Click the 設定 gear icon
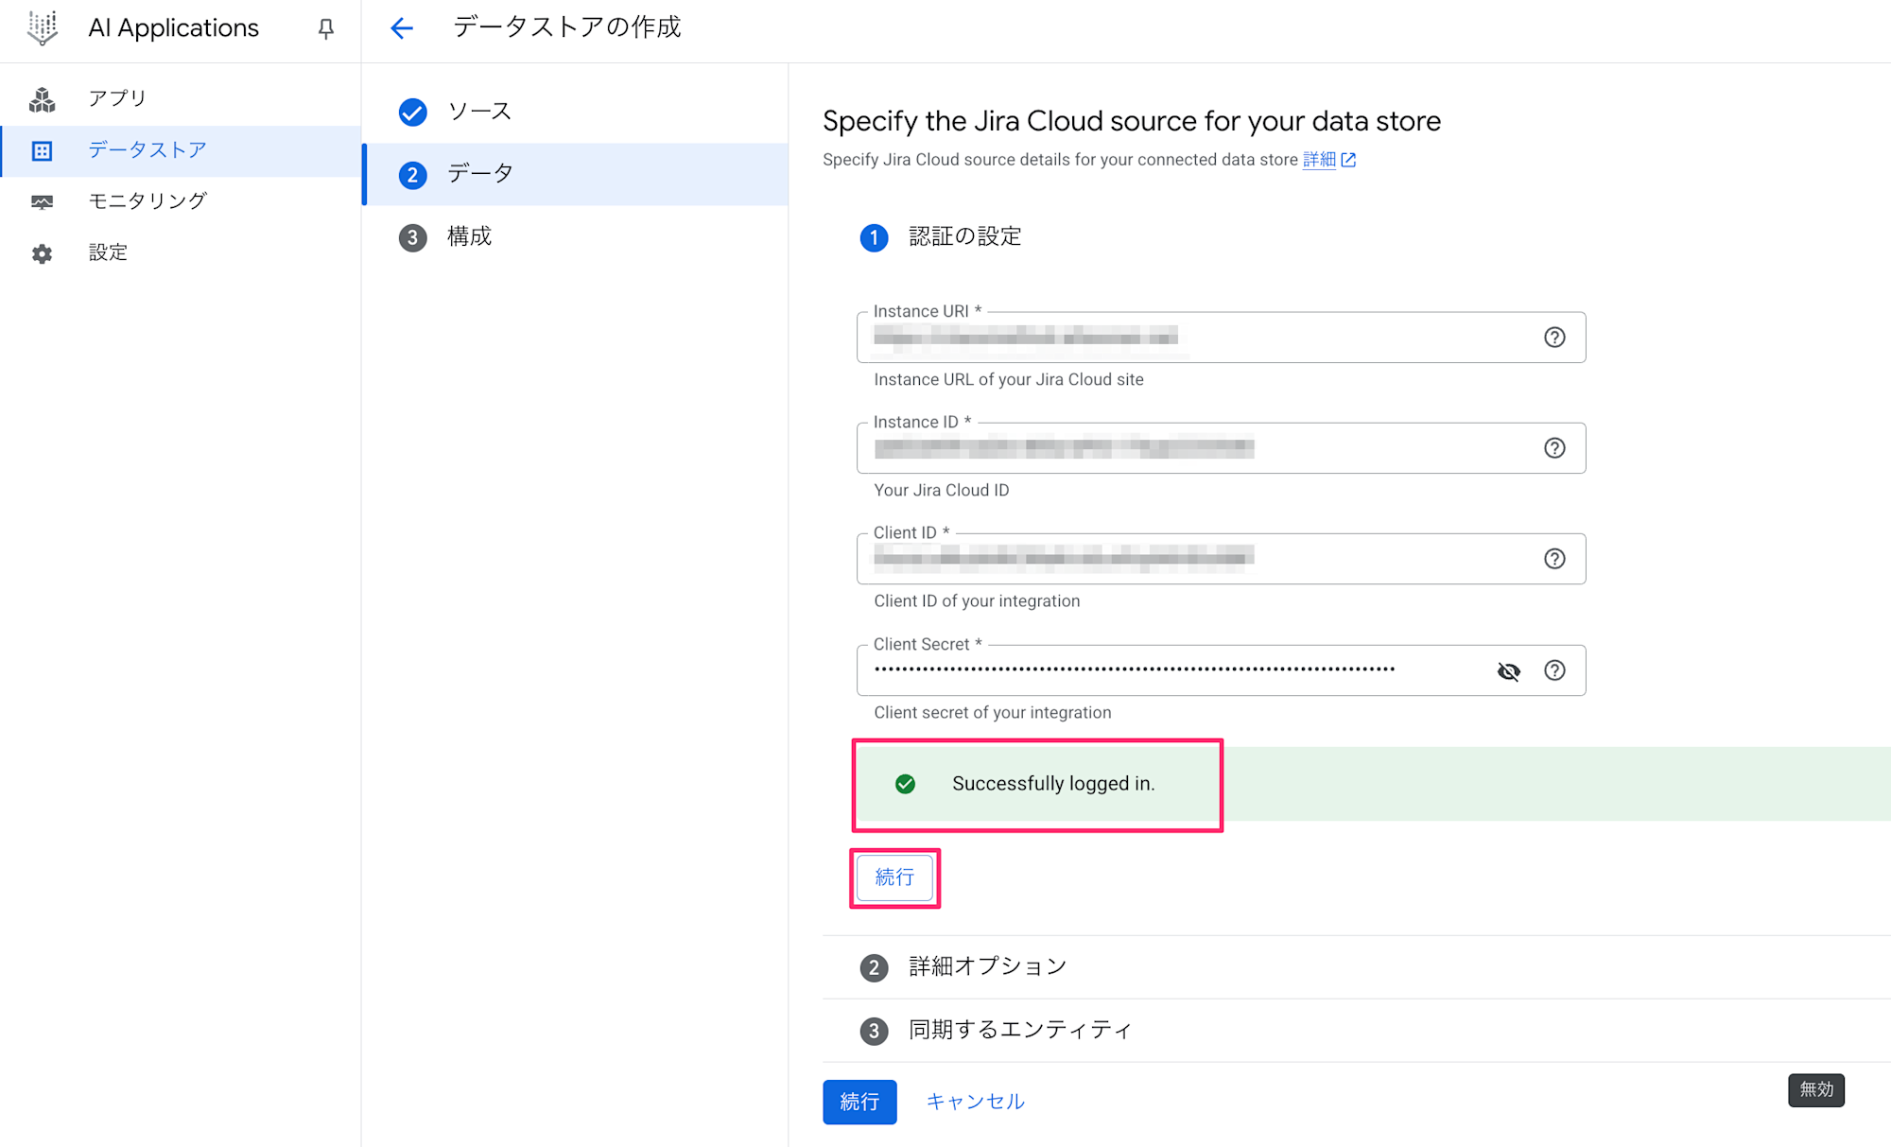Screen dimensions: 1891x1147 [x=43, y=253]
